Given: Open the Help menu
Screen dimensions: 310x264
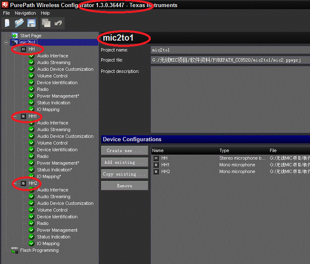Looking at the screenshot, I should (45, 13).
